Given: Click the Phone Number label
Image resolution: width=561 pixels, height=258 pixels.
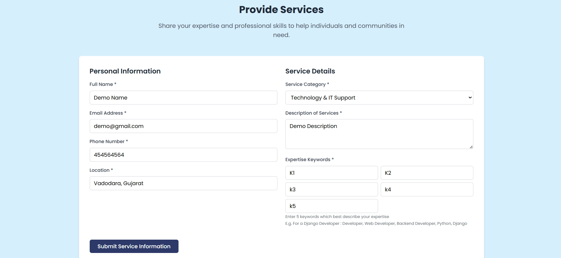Looking at the screenshot, I should pos(107,142).
